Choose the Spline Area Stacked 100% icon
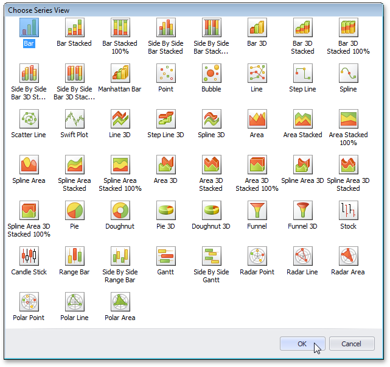The width and height of the screenshot is (390, 367). click(x=120, y=165)
